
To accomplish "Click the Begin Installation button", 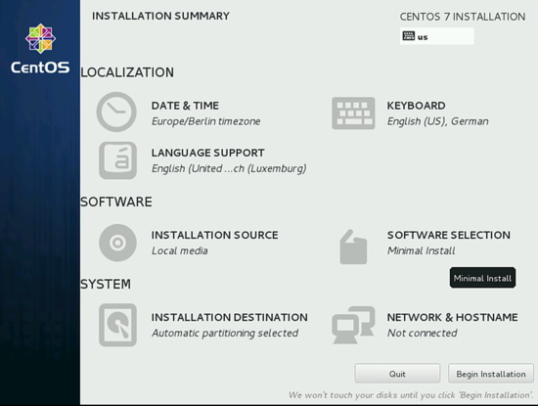I will (491, 374).
